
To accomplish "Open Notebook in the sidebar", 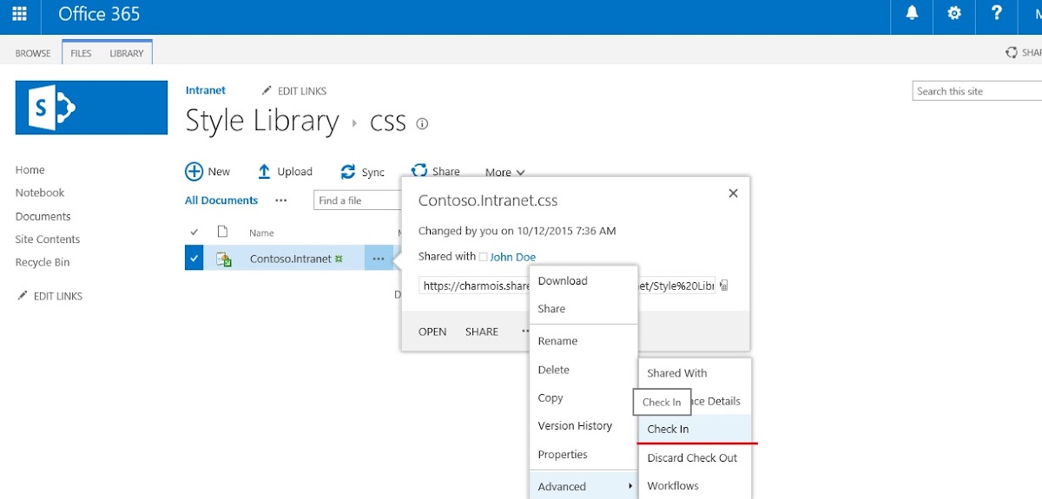I will coord(40,193).
